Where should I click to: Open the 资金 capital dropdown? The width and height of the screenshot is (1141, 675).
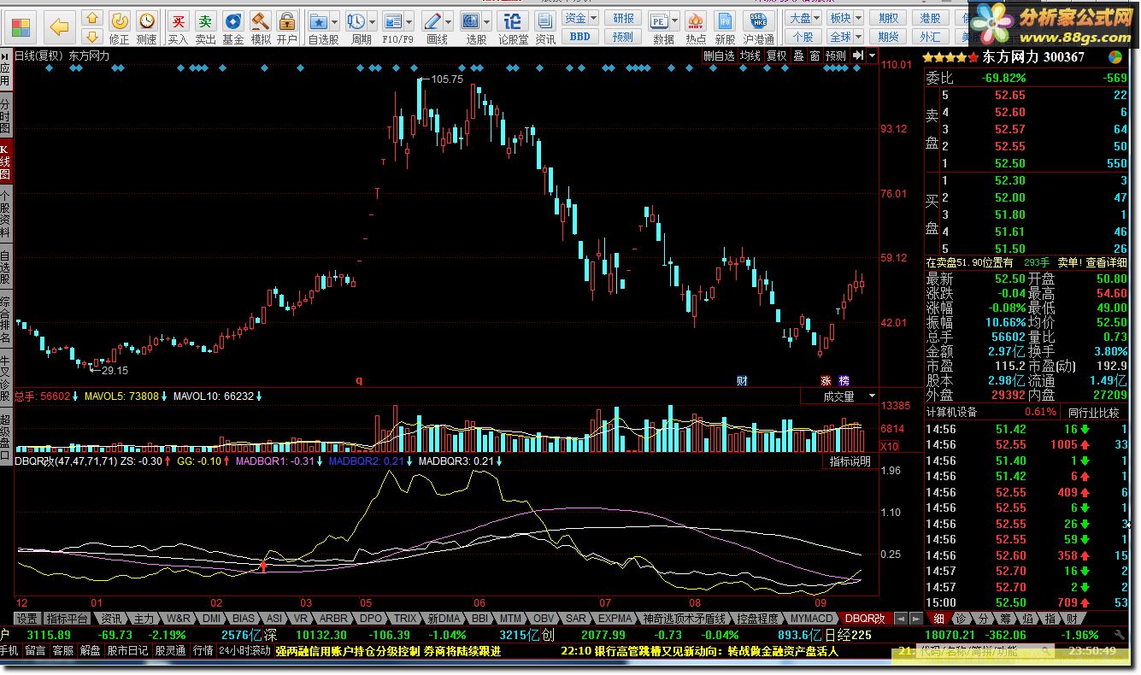point(580,18)
